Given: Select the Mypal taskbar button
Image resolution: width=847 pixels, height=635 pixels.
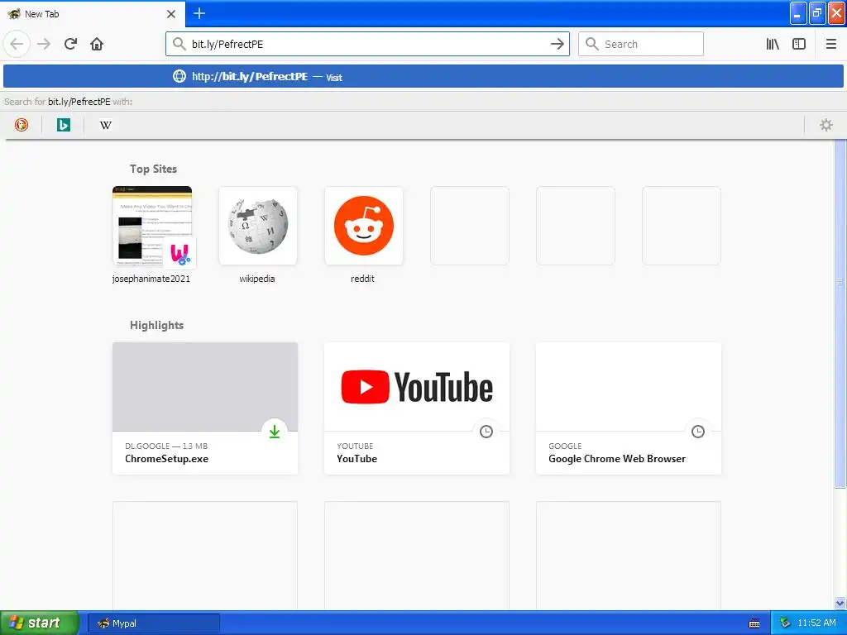Looking at the screenshot, I should pos(153,623).
